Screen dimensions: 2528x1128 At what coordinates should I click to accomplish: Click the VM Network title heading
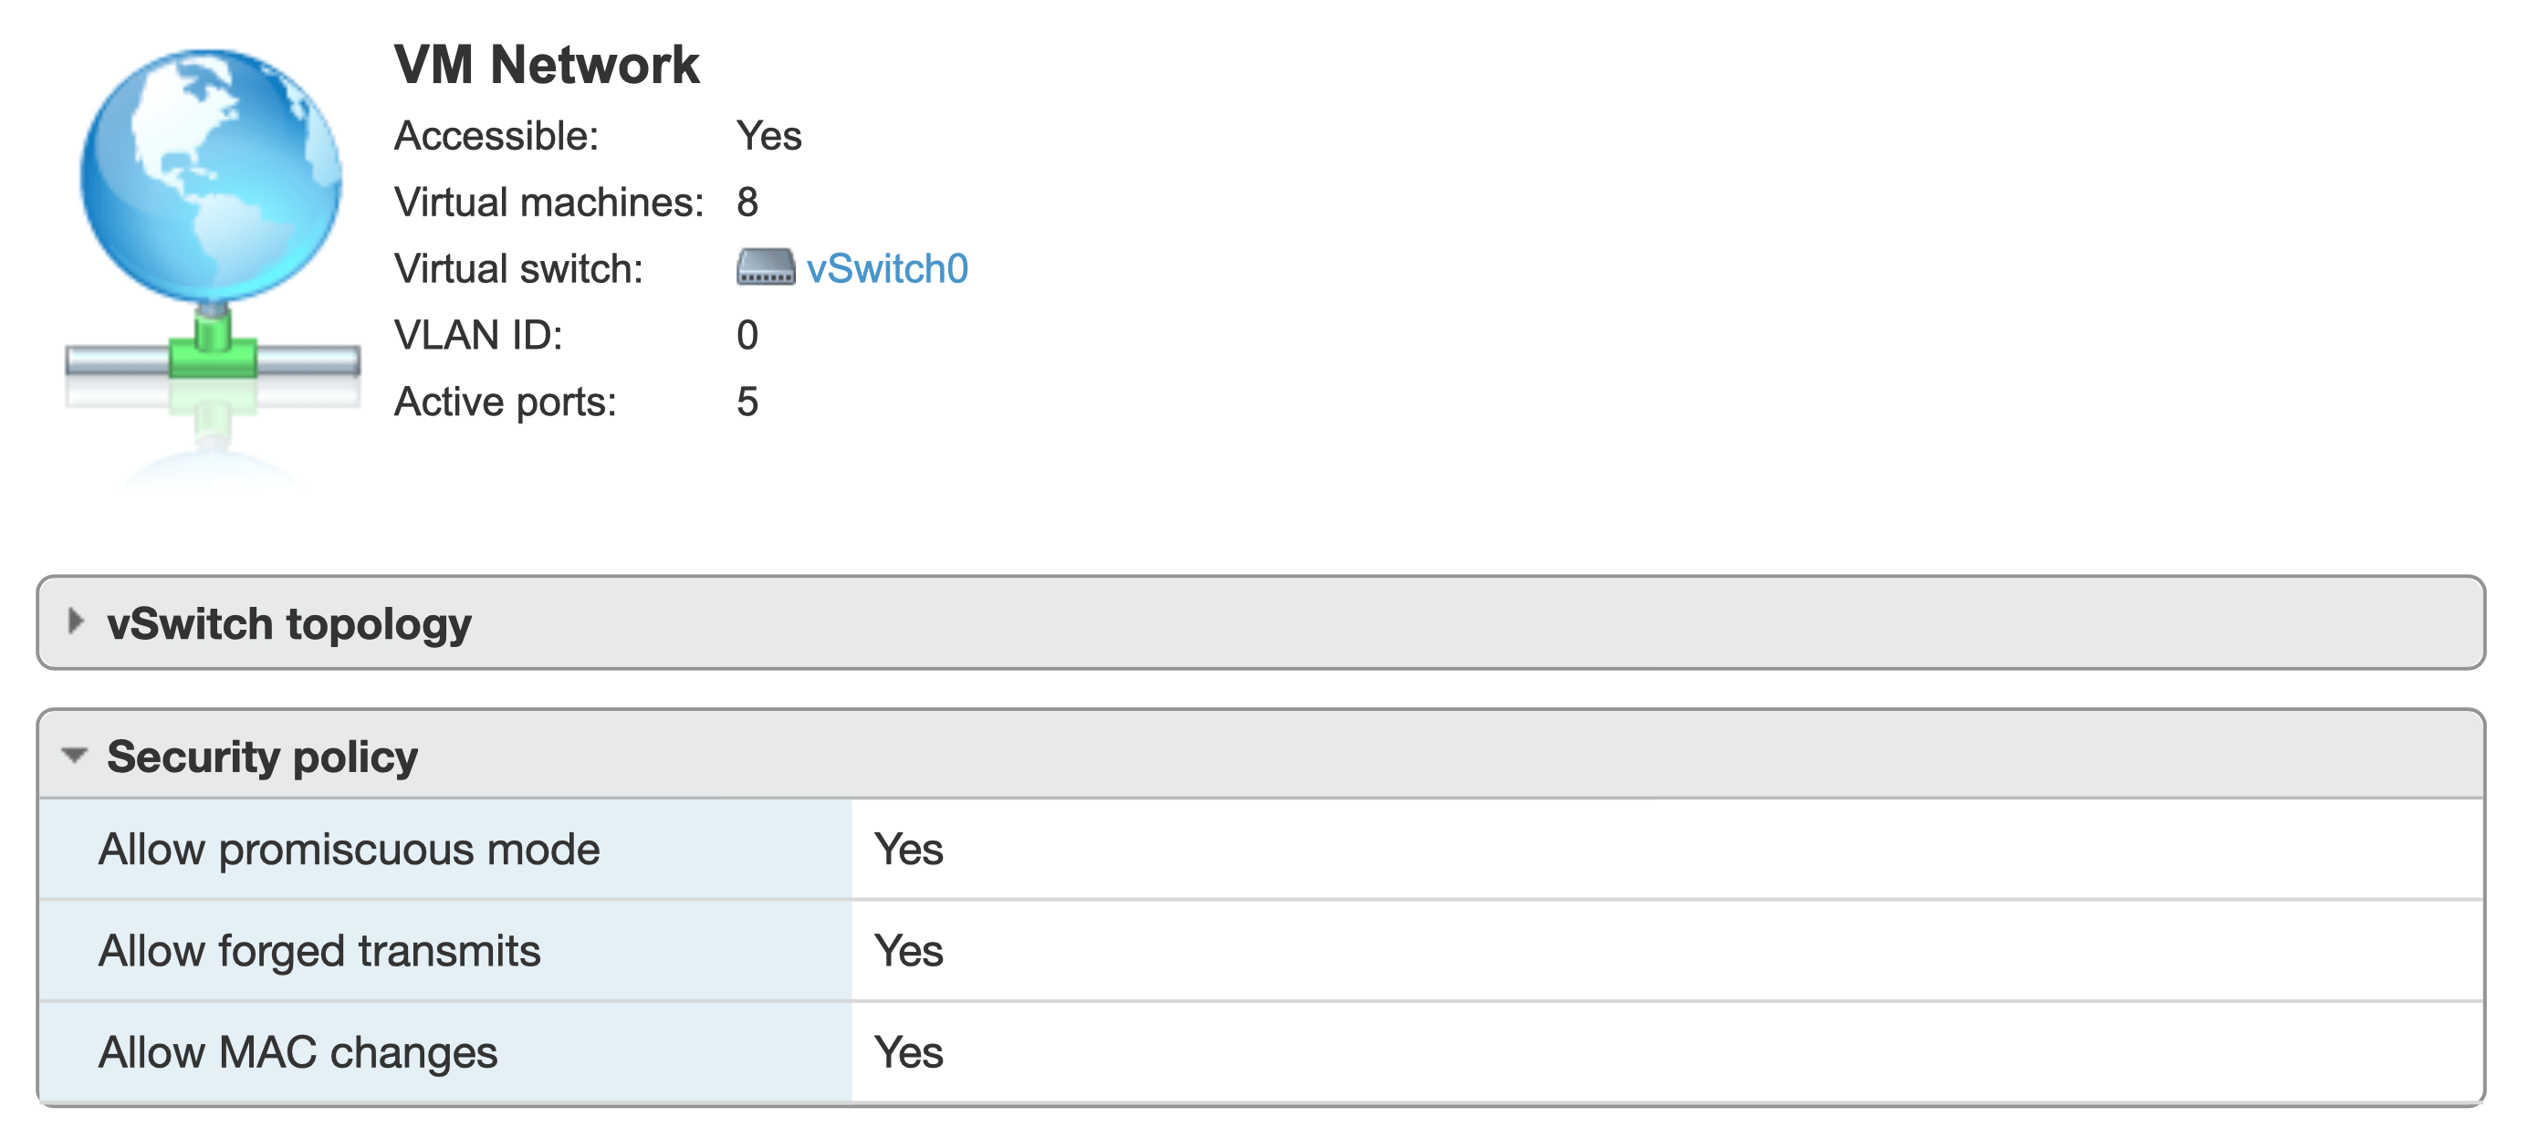point(548,64)
